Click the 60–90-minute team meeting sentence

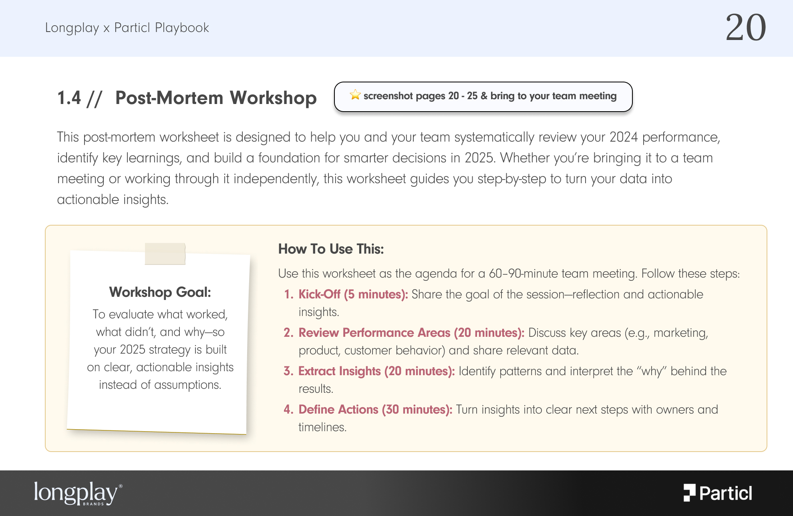509,274
